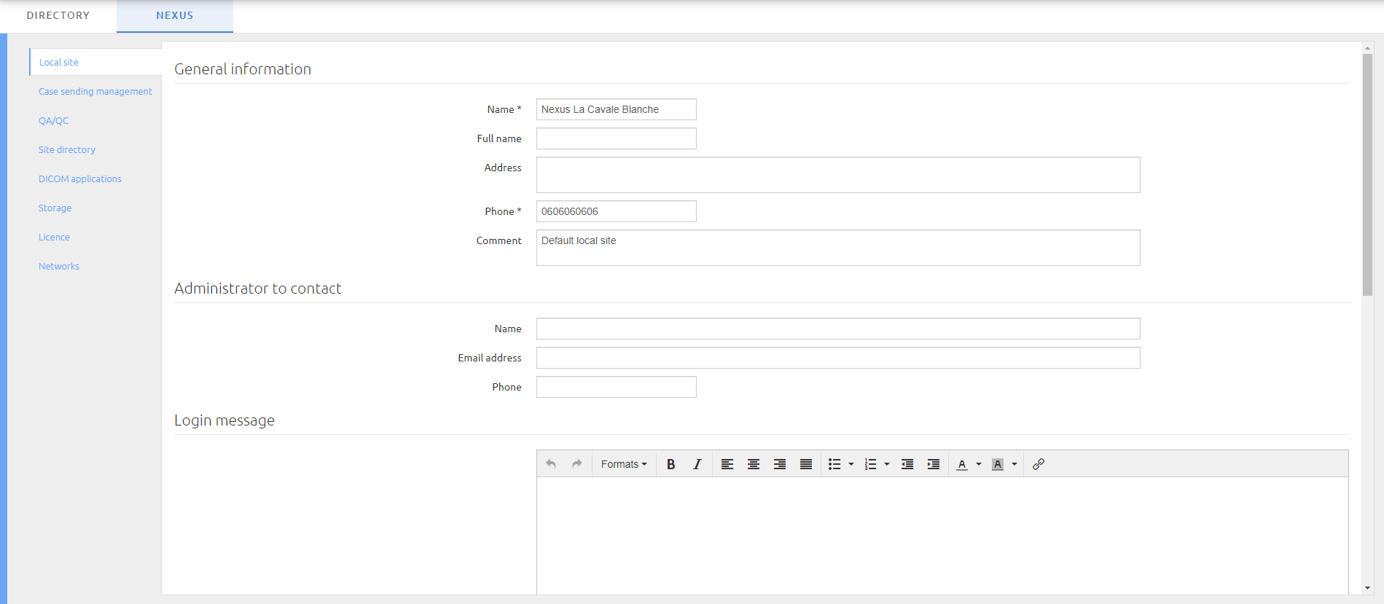Open Site directory in sidebar
This screenshot has width=1384, height=604.
(67, 149)
